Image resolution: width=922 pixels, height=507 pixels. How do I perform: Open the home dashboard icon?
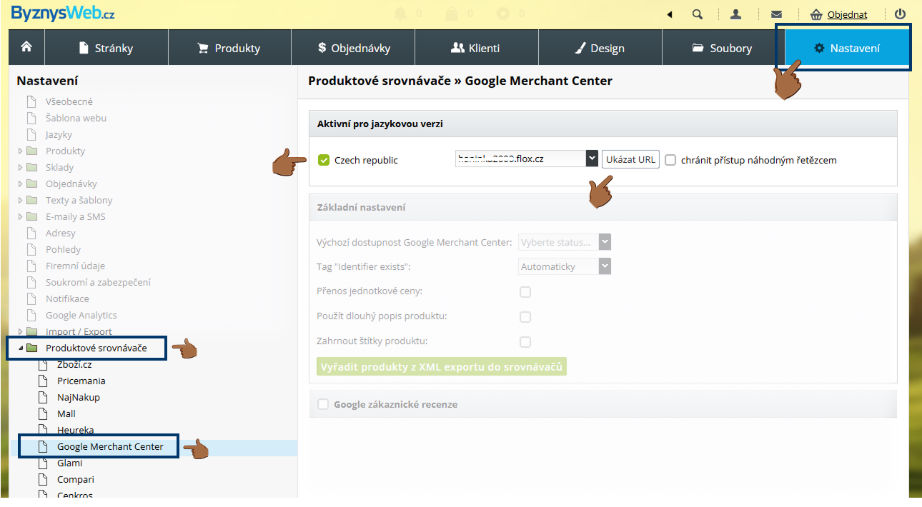26,47
